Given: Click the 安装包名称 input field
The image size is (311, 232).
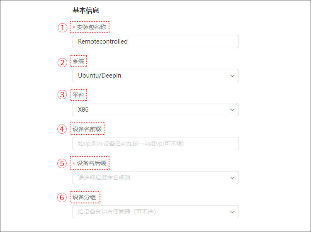Looking at the screenshot, I should tap(155, 42).
